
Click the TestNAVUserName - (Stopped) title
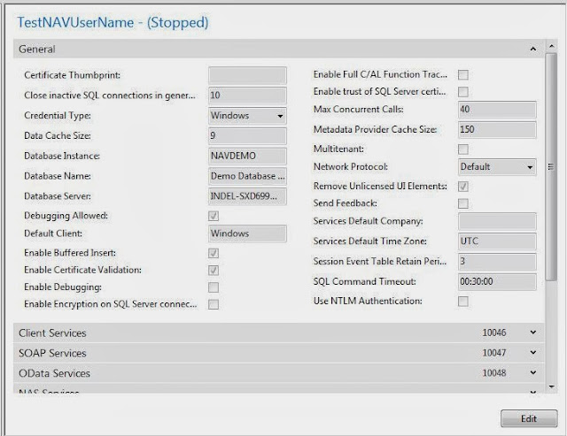click(x=113, y=22)
